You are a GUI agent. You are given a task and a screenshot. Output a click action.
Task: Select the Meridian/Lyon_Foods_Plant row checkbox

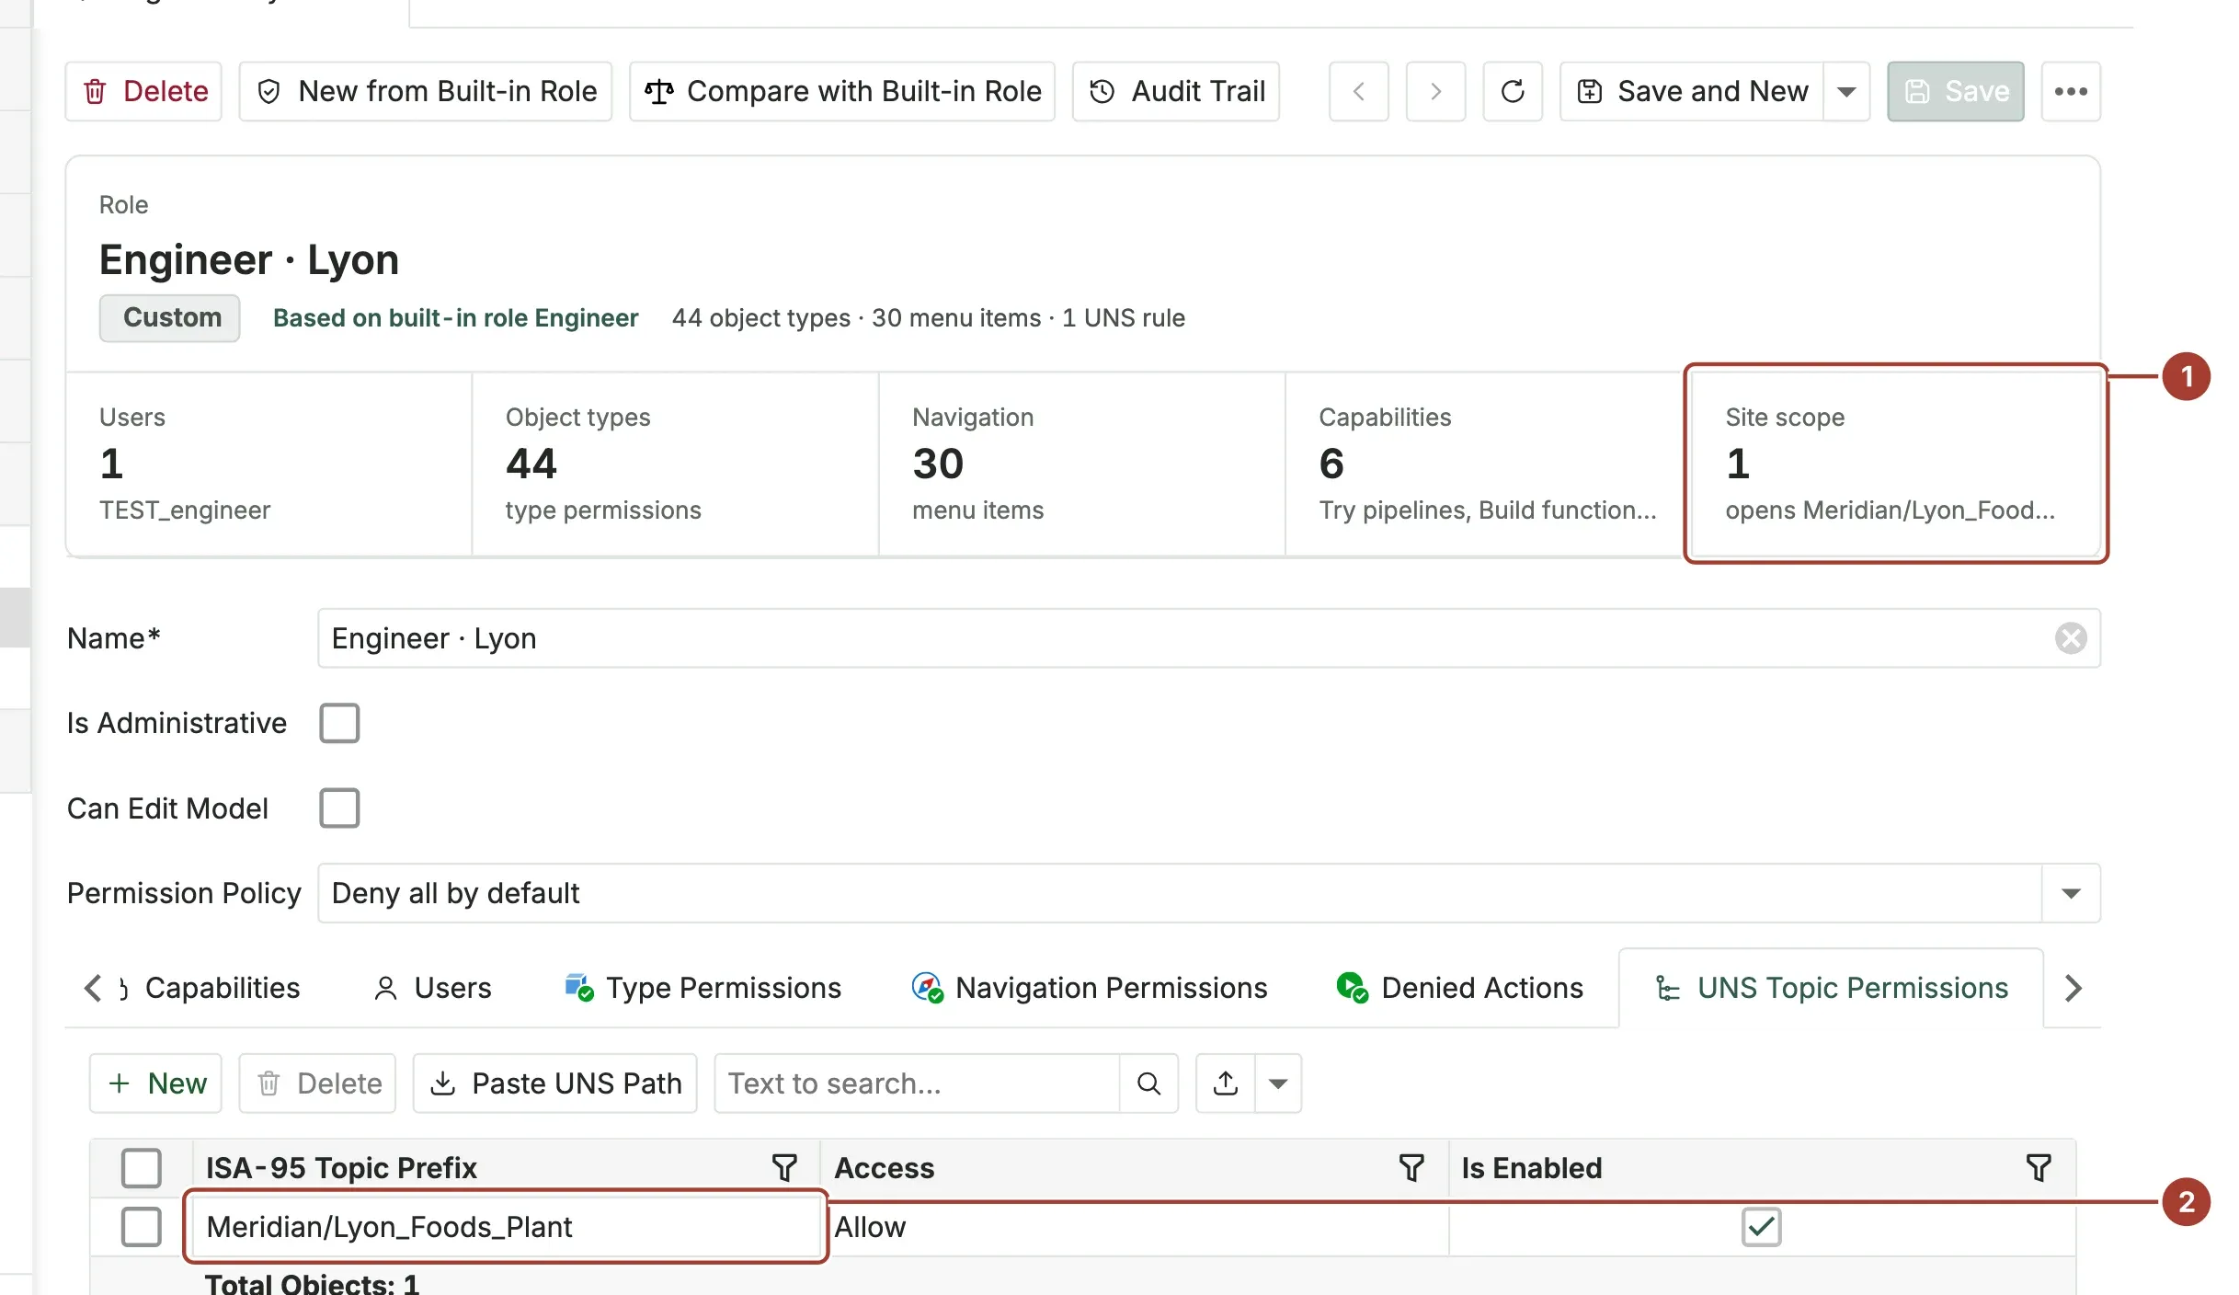click(142, 1227)
